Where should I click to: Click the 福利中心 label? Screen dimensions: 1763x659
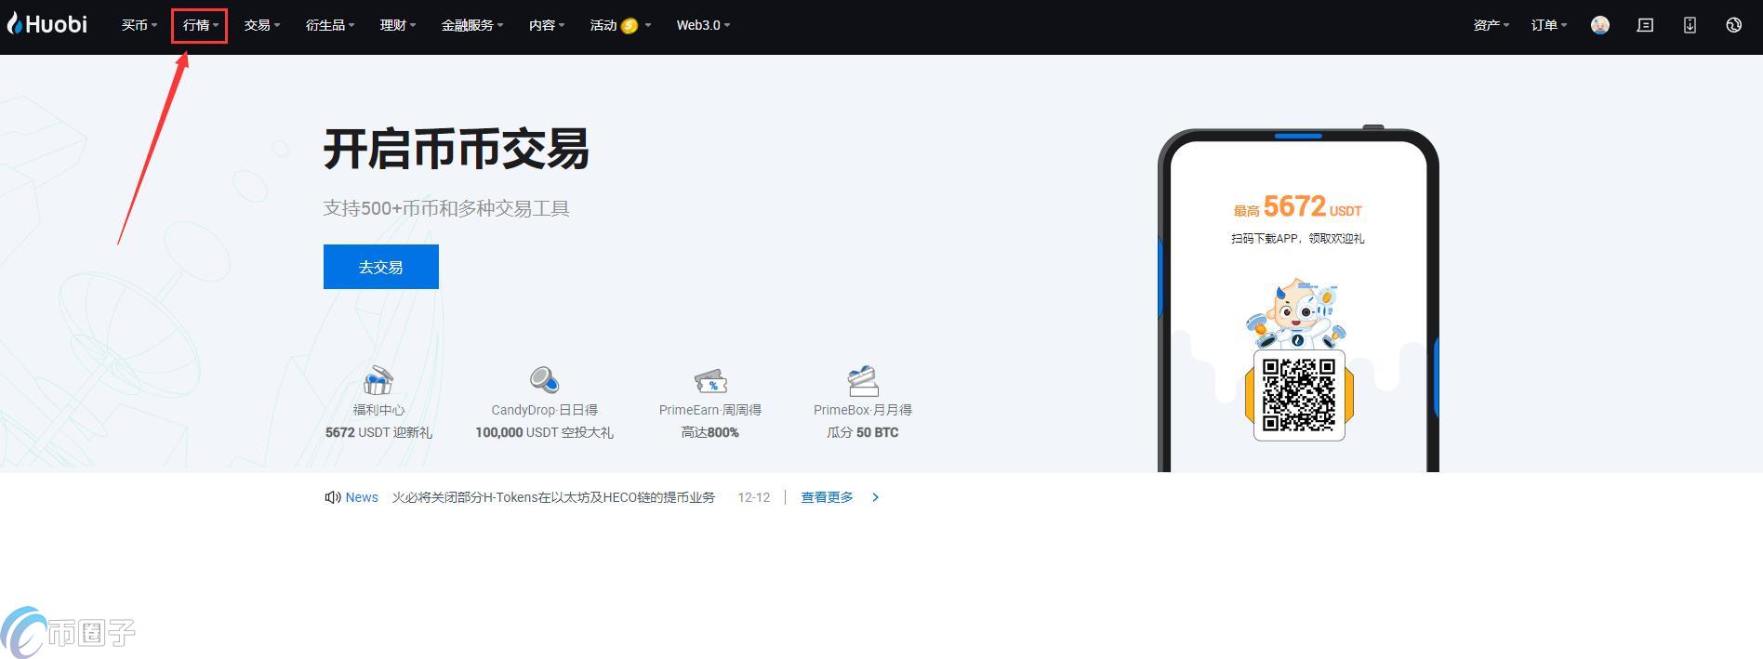[x=378, y=410]
